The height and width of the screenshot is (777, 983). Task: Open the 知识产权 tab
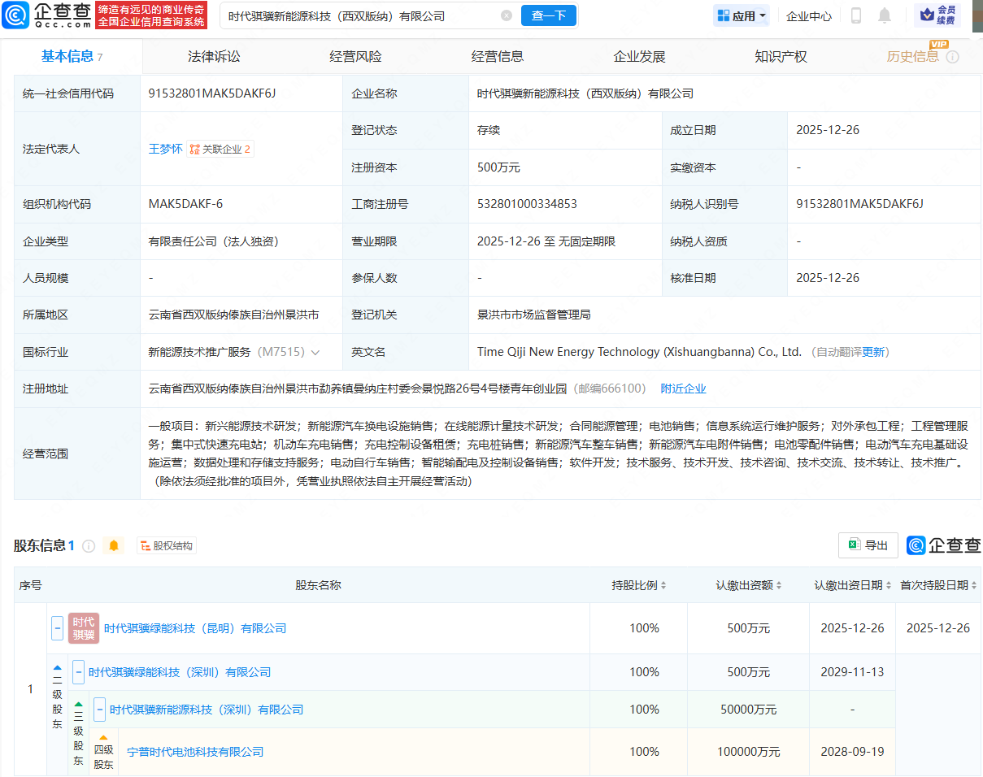pyautogui.click(x=781, y=57)
